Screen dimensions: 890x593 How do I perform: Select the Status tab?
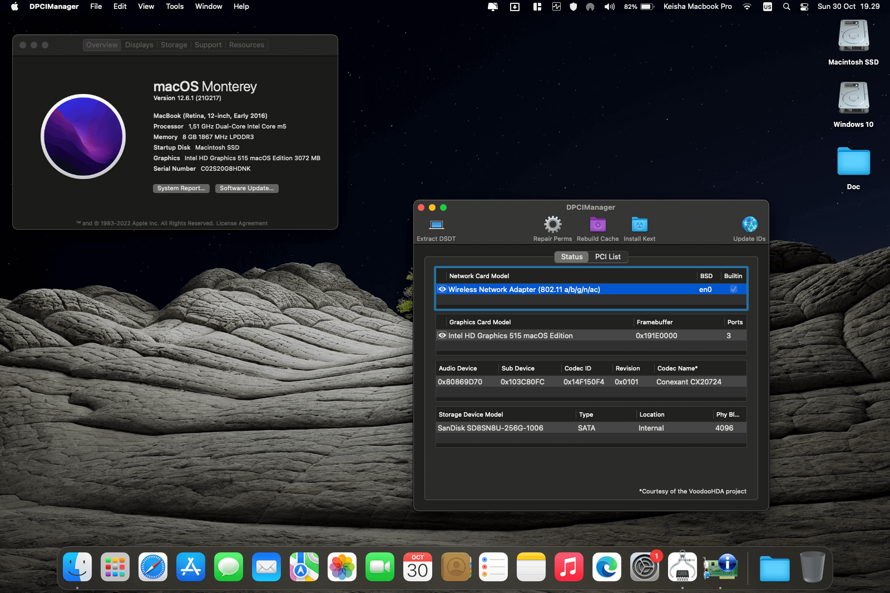pos(571,257)
